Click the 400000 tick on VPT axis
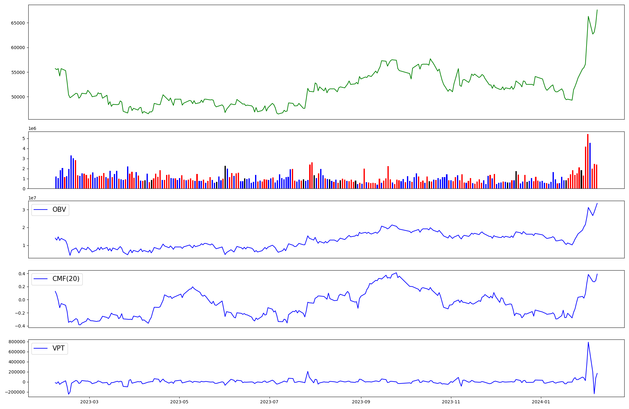 (17, 362)
